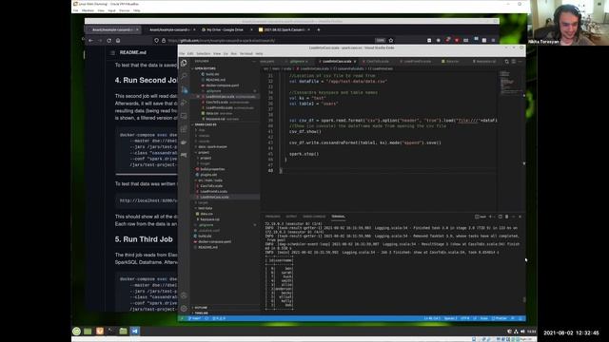Viewport: 609px width, 342px height.
Task: Select the TERMINAL panel tab
Action: pos(338,217)
